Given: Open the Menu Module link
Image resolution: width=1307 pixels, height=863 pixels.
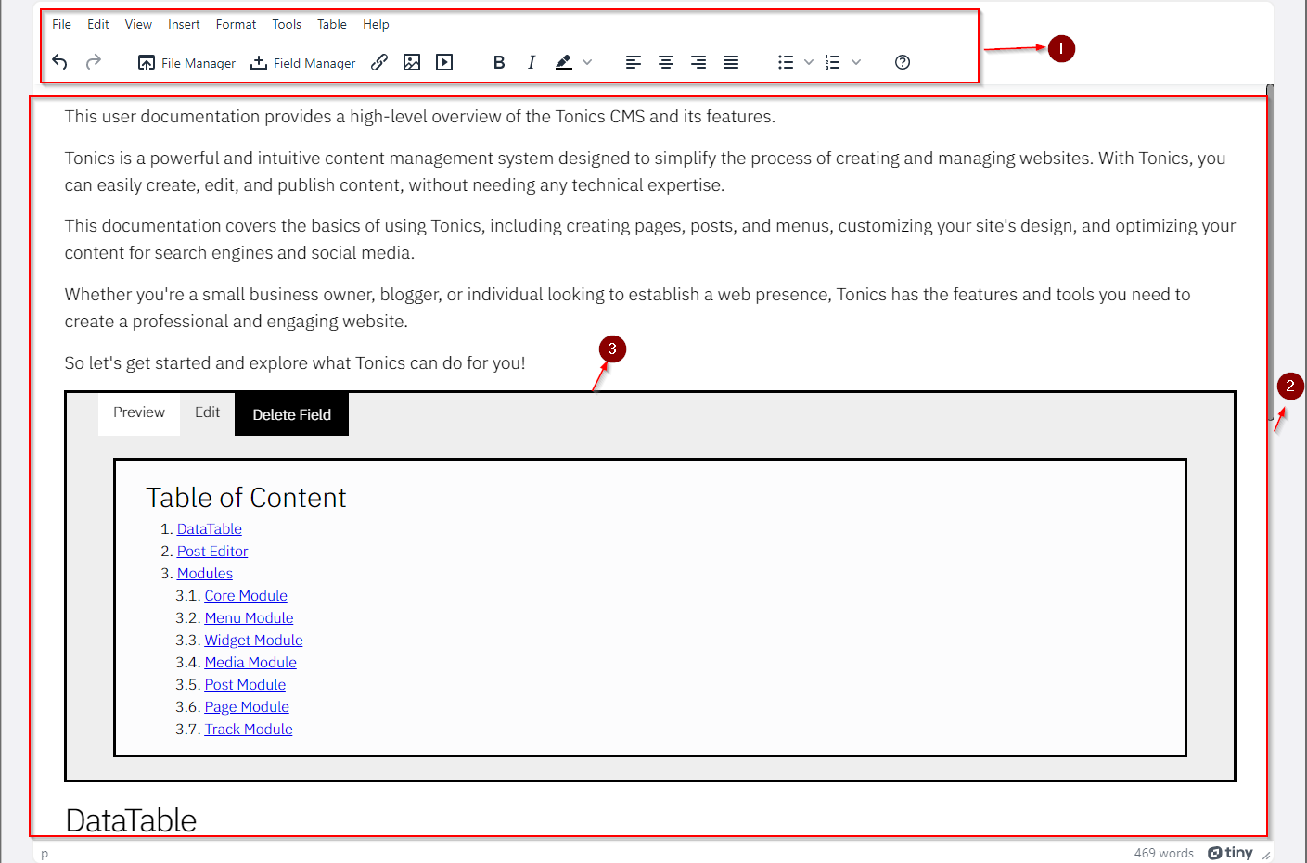Looking at the screenshot, I should click(249, 617).
